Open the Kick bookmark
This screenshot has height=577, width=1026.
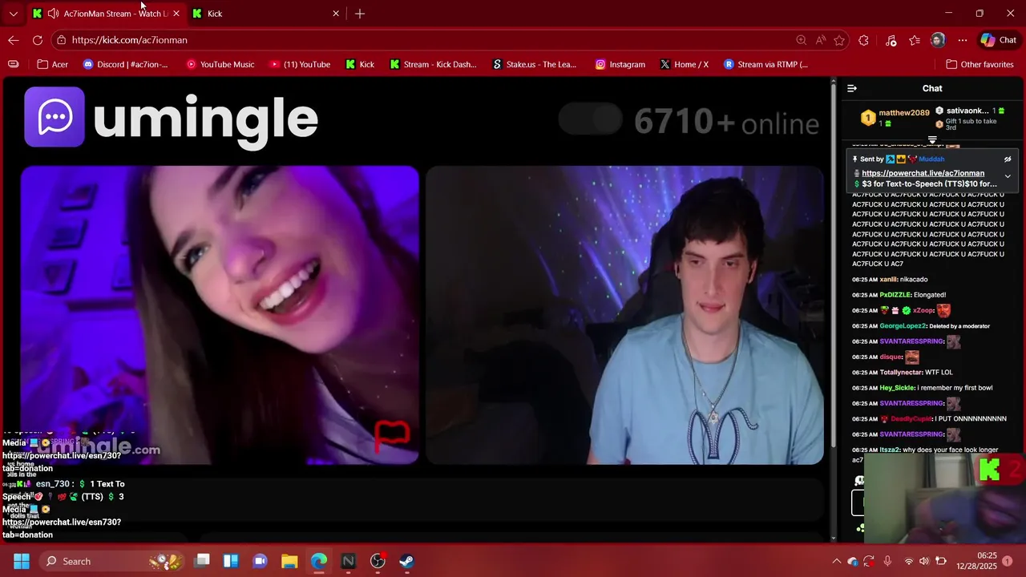coord(359,64)
